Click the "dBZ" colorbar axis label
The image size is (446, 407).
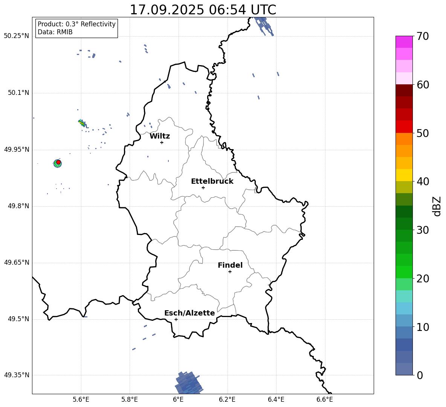tap(437, 206)
